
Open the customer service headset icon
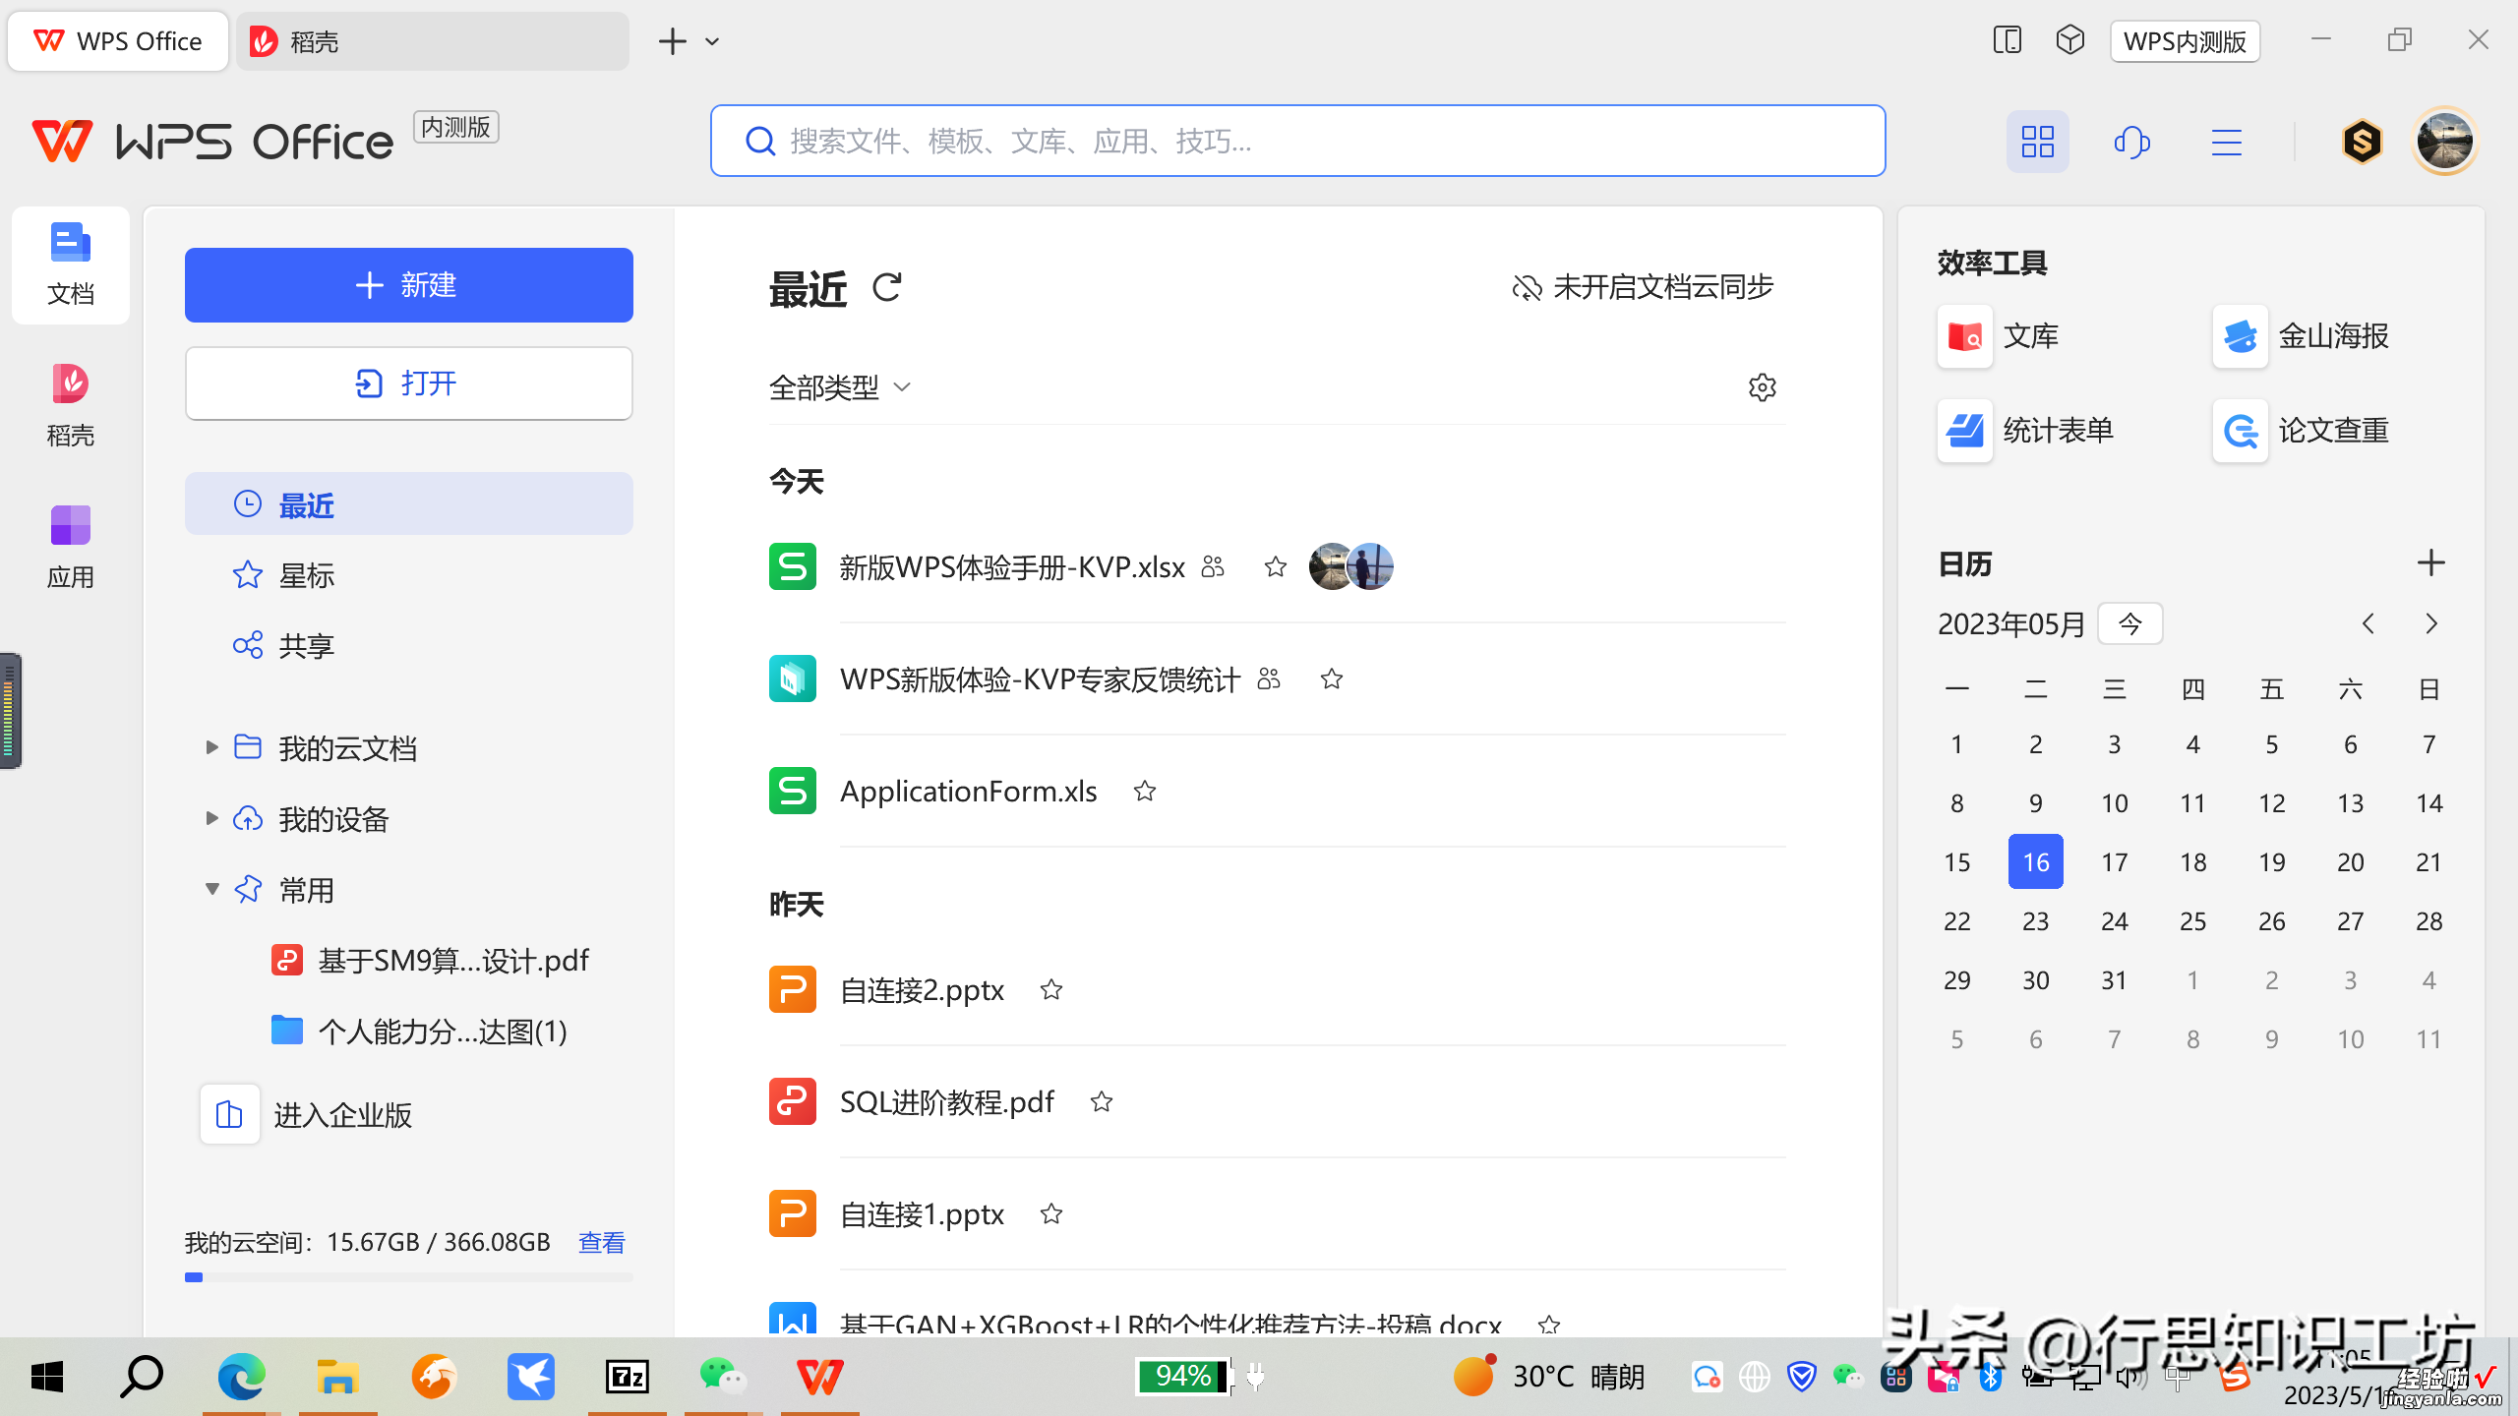pyautogui.click(x=2131, y=142)
